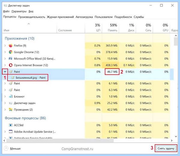
Task: Click the 46.7 МБ memory value
Action: click(x=112, y=72)
